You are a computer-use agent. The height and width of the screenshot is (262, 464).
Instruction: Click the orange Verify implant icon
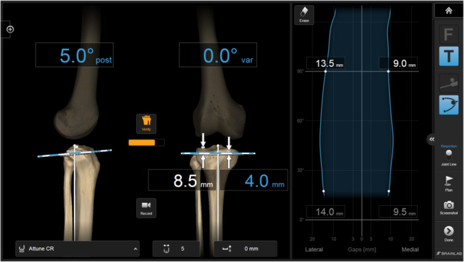click(x=146, y=124)
